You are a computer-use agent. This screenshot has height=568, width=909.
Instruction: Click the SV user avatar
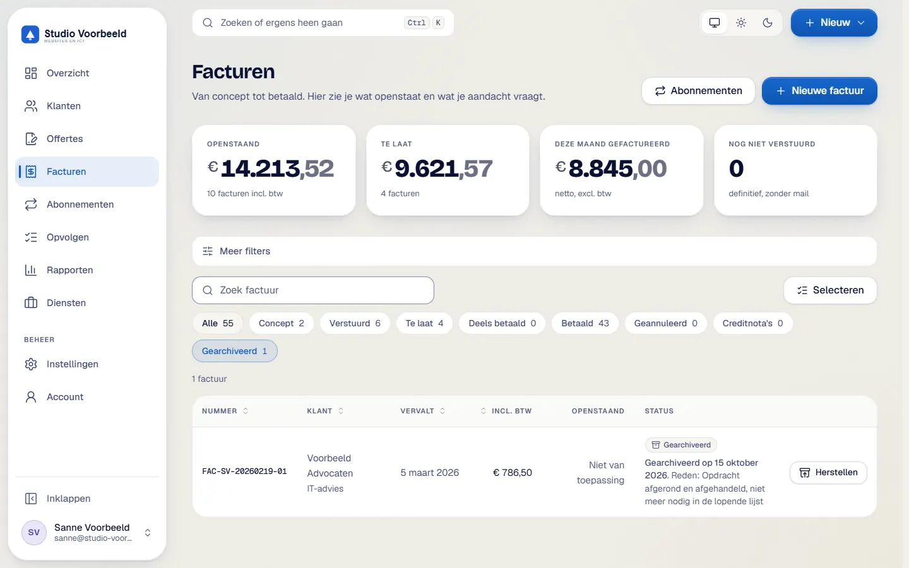[x=34, y=533]
